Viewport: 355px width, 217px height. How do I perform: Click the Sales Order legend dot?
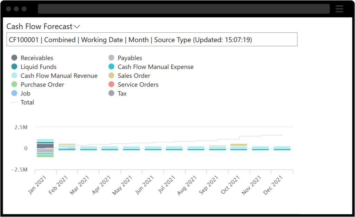click(111, 75)
